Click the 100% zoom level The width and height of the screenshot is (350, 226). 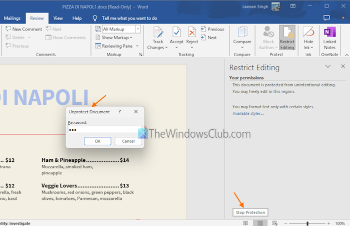click(340, 223)
